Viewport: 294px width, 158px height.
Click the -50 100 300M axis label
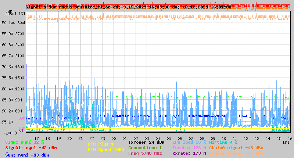click(x=13, y=23)
